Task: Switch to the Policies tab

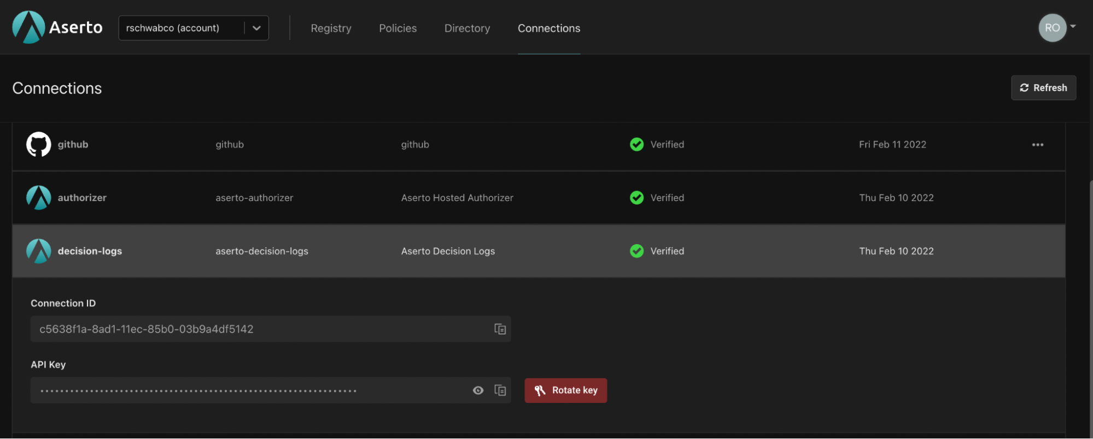Action: click(398, 28)
